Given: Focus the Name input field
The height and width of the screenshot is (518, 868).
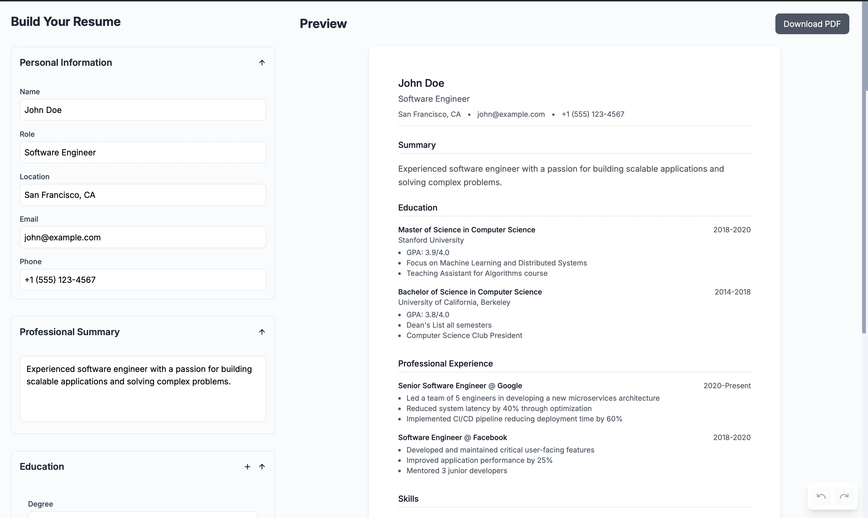Looking at the screenshot, I should [x=143, y=110].
